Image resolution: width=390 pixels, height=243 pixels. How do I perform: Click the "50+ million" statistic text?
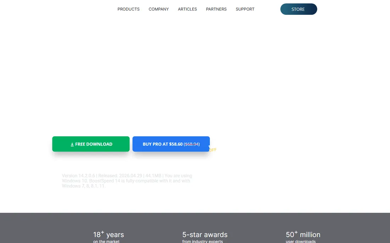pos(303,235)
